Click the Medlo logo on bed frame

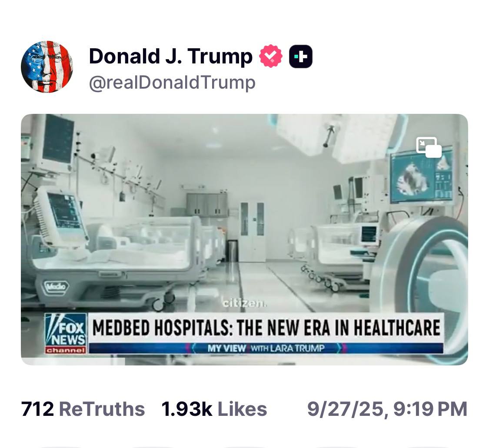[56, 285]
